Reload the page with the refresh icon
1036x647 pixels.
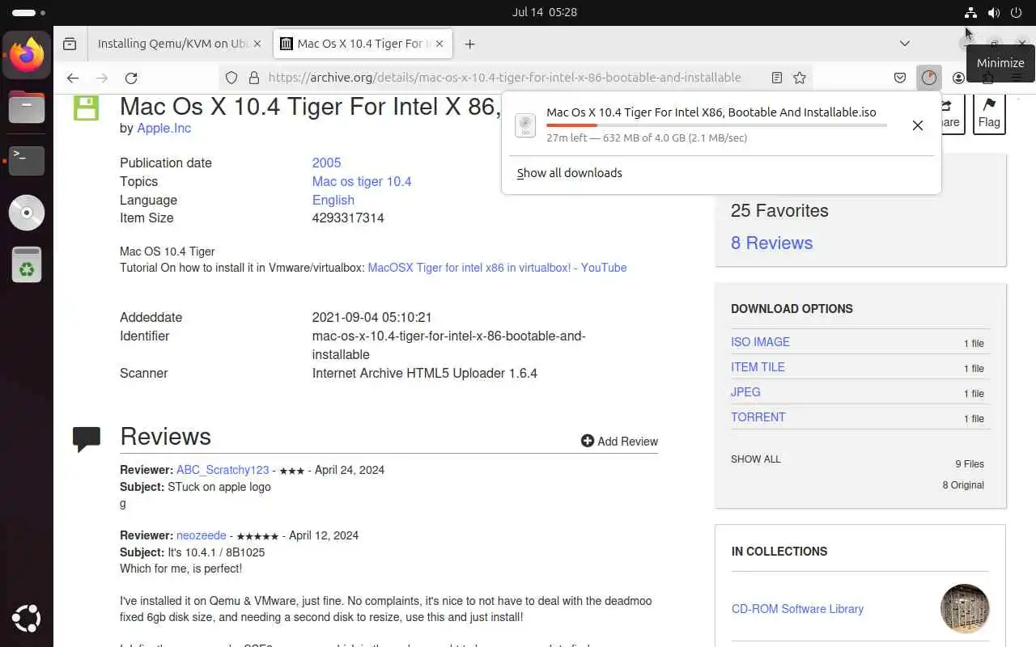pos(131,78)
